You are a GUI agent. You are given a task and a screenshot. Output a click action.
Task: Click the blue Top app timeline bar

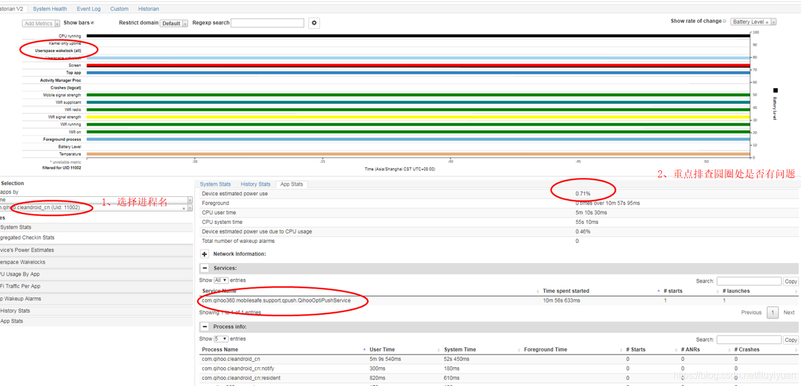click(418, 73)
